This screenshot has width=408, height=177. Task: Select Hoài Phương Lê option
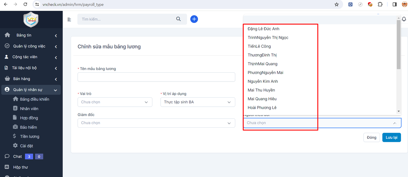[320, 108]
